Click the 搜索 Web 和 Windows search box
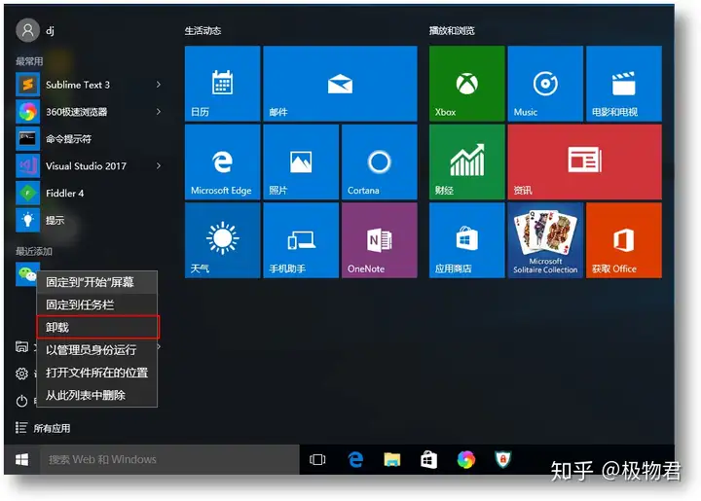The image size is (701, 501). coord(169,459)
